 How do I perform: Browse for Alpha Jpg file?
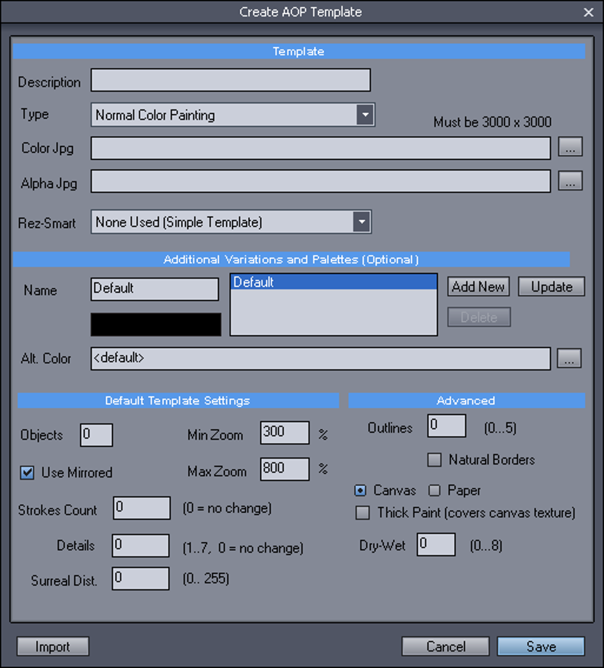coord(570,181)
